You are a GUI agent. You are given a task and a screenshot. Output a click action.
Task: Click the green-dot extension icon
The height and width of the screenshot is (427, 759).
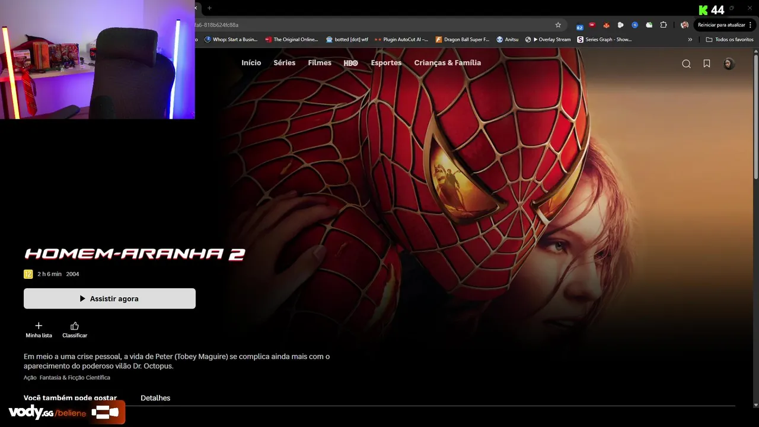click(649, 25)
